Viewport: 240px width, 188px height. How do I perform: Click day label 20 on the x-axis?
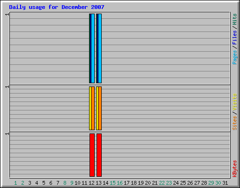[148, 183]
